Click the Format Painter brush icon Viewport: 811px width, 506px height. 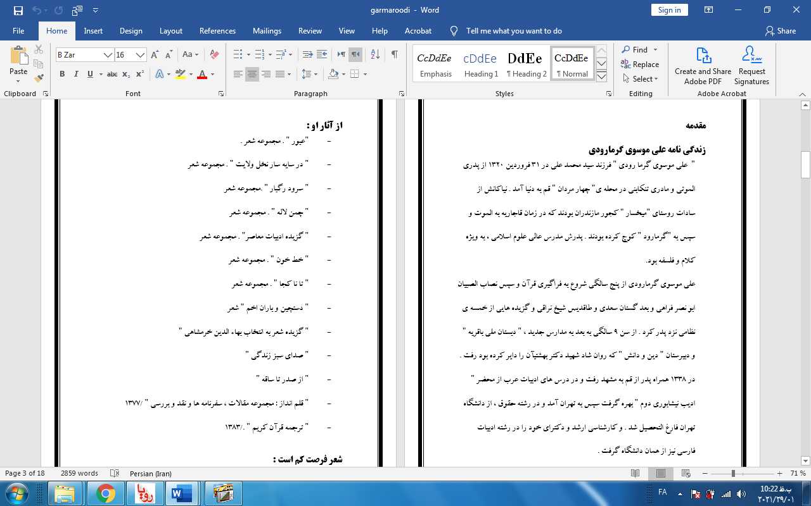click(x=39, y=78)
